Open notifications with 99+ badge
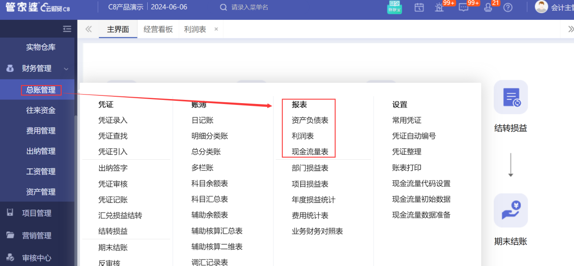The height and width of the screenshot is (266, 574). click(x=439, y=8)
